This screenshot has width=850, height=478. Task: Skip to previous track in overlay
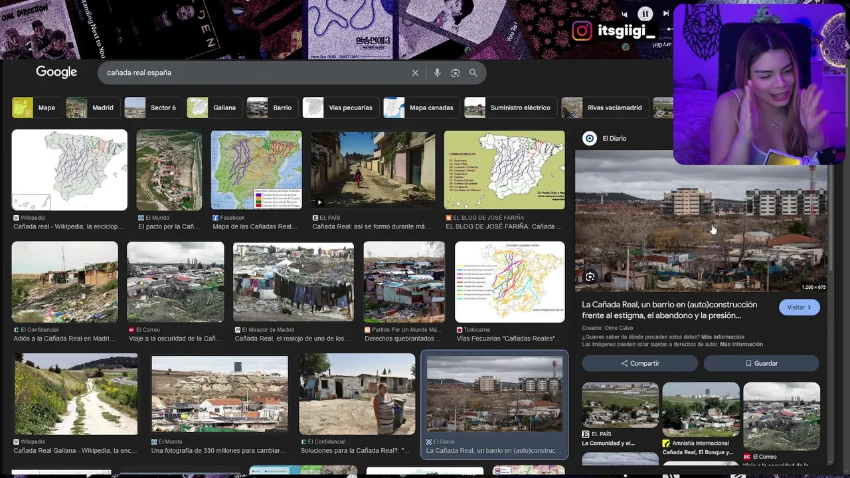point(624,14)
